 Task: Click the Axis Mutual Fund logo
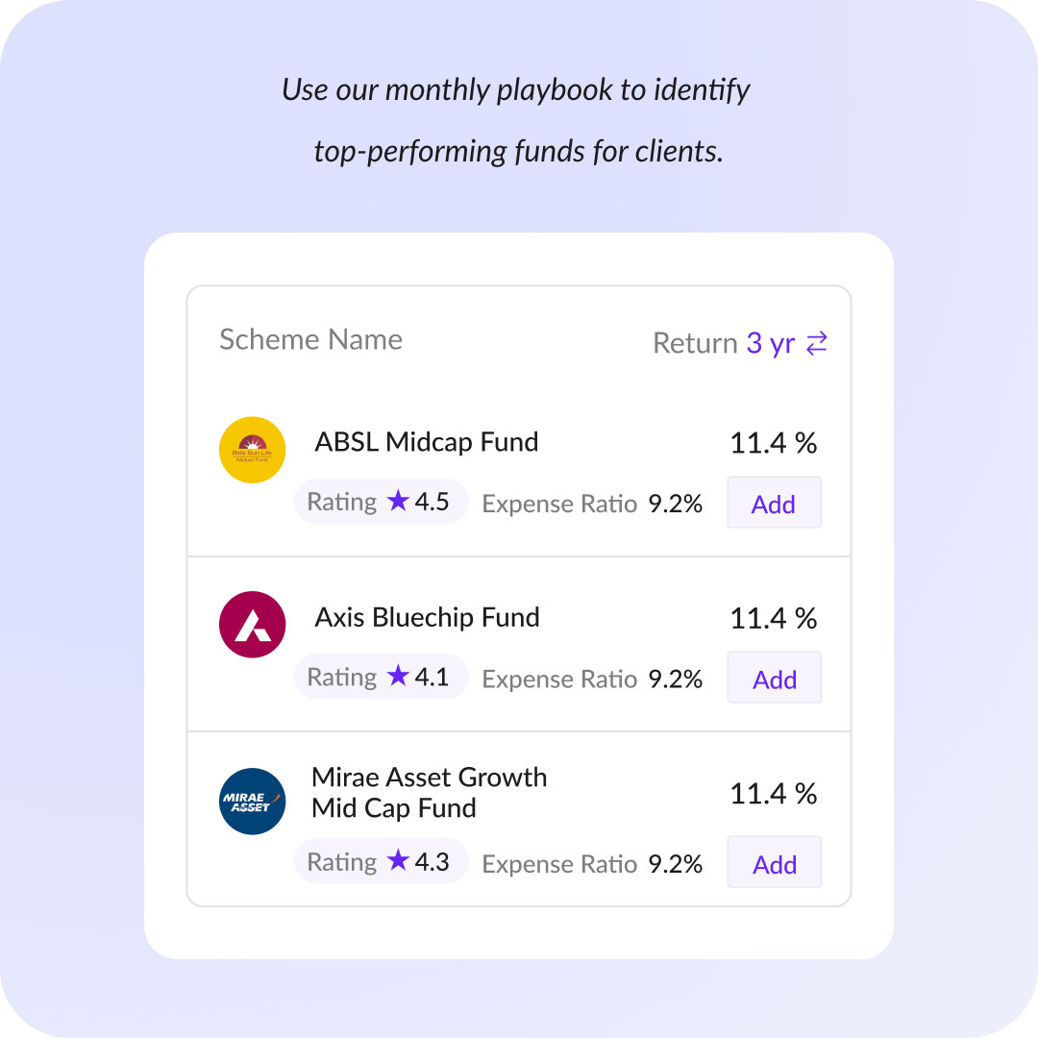click(253, 625)
